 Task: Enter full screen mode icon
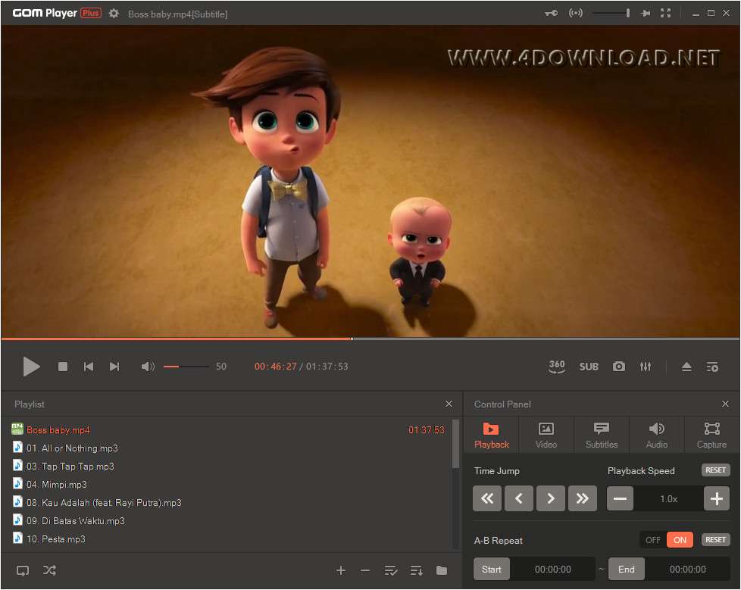tap(665, 13)
